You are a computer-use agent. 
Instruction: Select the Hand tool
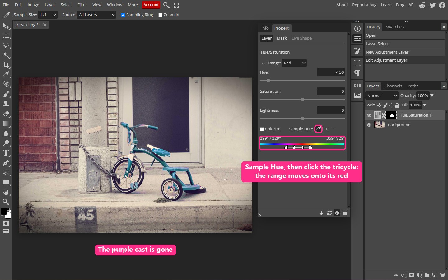click(x=6, y=192)
